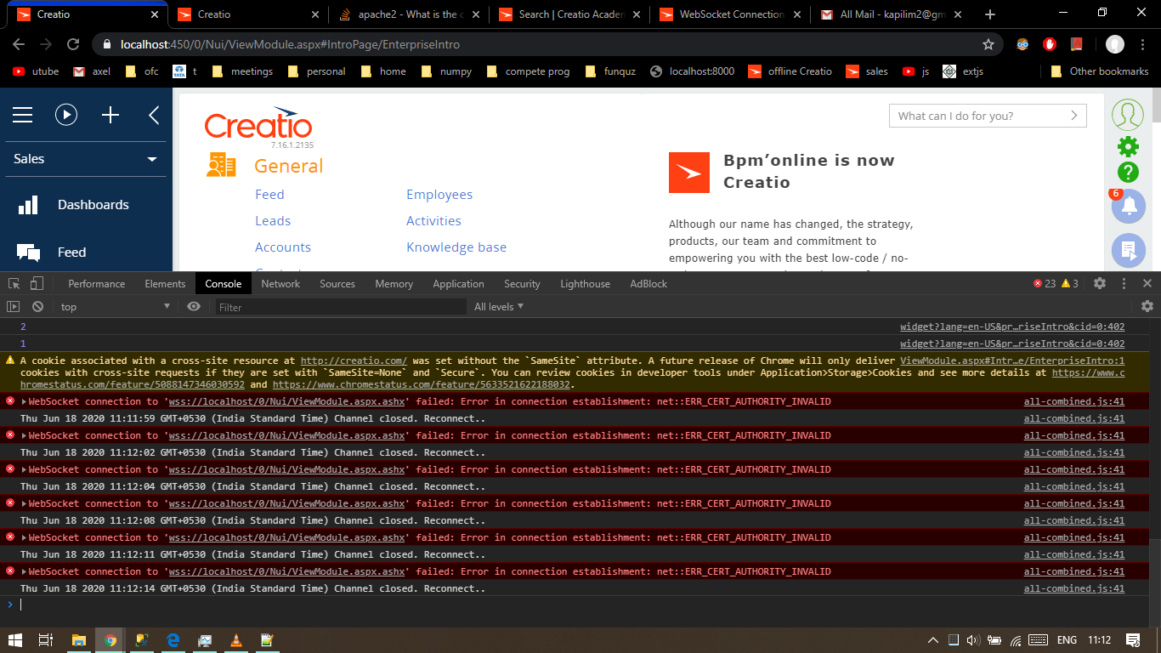The width and height of the screenshot is (1161, 653).
Task: Open the notifications bell icon
Action: (x=1129, y=206)
